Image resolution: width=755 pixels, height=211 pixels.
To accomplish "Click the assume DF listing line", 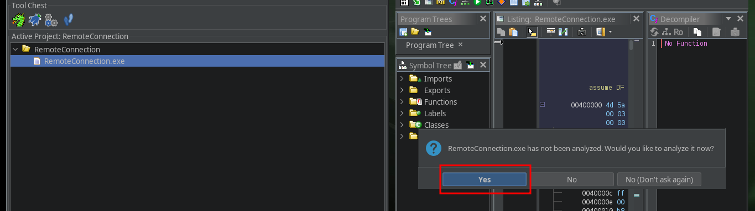I will point(607,88).
